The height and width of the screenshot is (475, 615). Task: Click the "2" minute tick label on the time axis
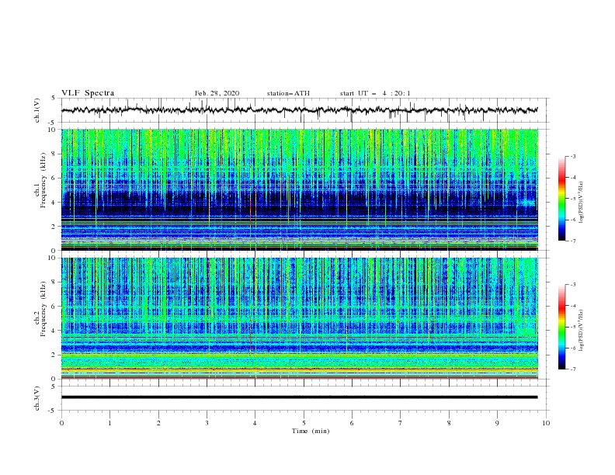point(158,423)
